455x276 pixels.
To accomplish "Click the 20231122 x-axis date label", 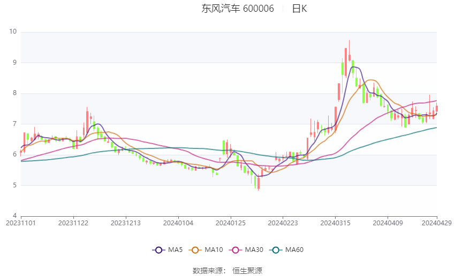I will point(73,223).
